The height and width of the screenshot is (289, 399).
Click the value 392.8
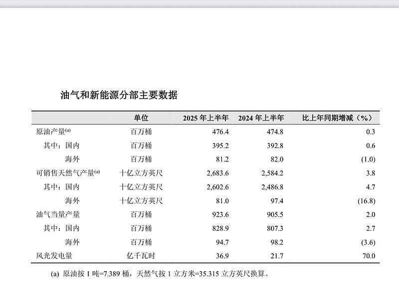[x=275, y=145]
